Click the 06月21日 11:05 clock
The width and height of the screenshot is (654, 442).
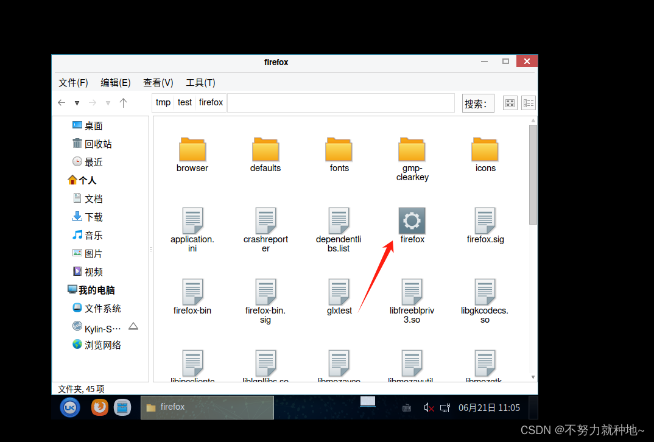[489, 408]
